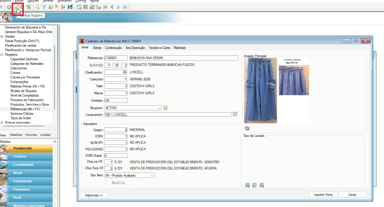Open the Tipo Ítem dropdown
The height and width of the screenshot is (207, 384).
pos(130,175)
